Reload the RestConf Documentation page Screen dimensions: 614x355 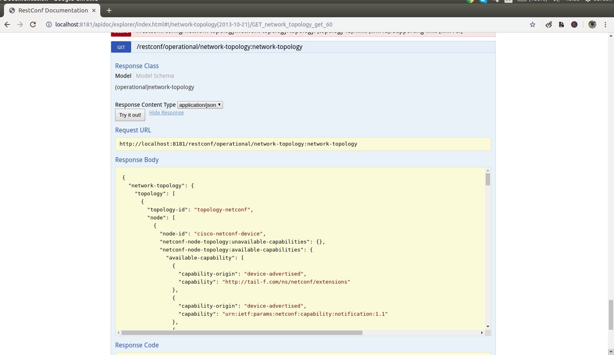33,24
